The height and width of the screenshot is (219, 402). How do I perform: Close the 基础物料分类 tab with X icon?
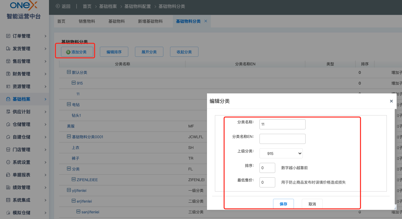coord(206,21)
